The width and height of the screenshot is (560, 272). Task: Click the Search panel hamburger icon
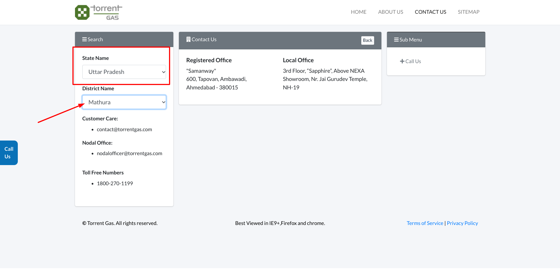point(84,39)
